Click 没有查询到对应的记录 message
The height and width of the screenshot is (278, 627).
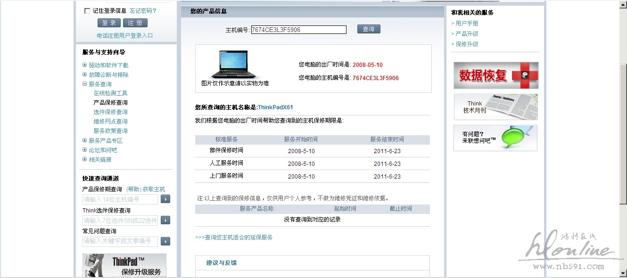(312, 220)
